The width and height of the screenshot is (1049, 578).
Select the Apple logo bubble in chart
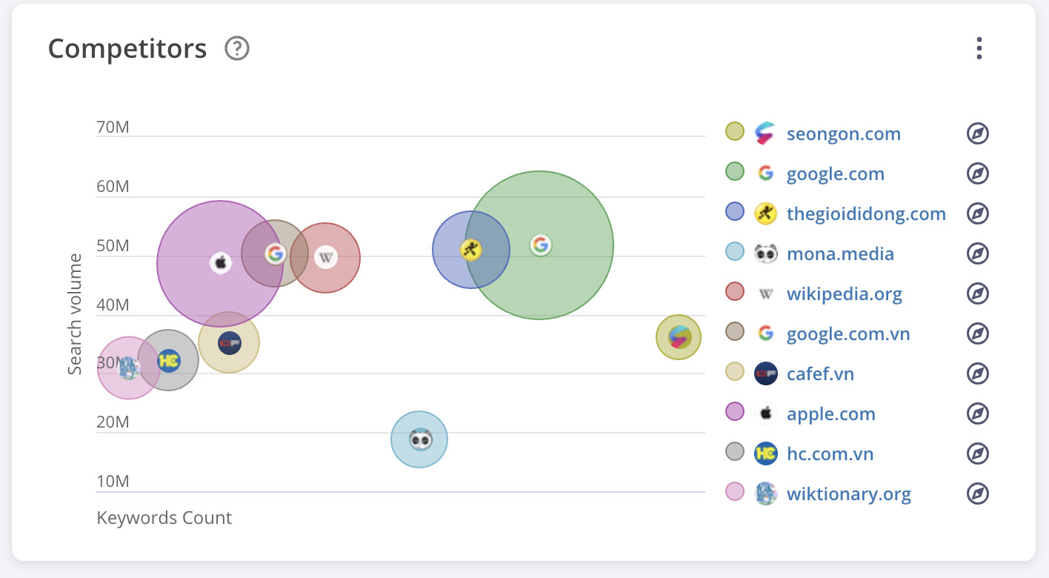tap(220, 263)
